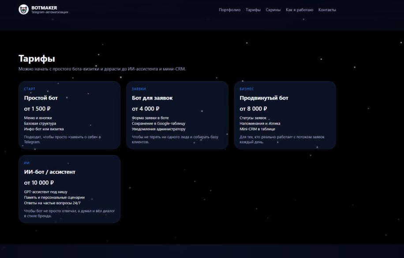Go to the Тарифы menu item
The height and width of the screenshot is (258, 404).
(x=253, y=10)
